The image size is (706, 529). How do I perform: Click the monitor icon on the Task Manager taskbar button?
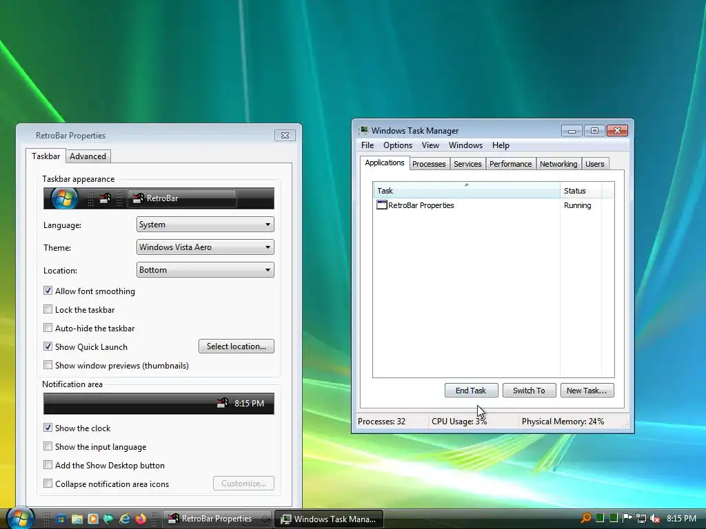[286, 519]
